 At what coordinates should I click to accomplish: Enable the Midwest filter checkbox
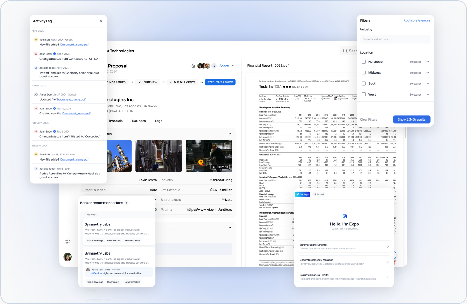point(364,73)
